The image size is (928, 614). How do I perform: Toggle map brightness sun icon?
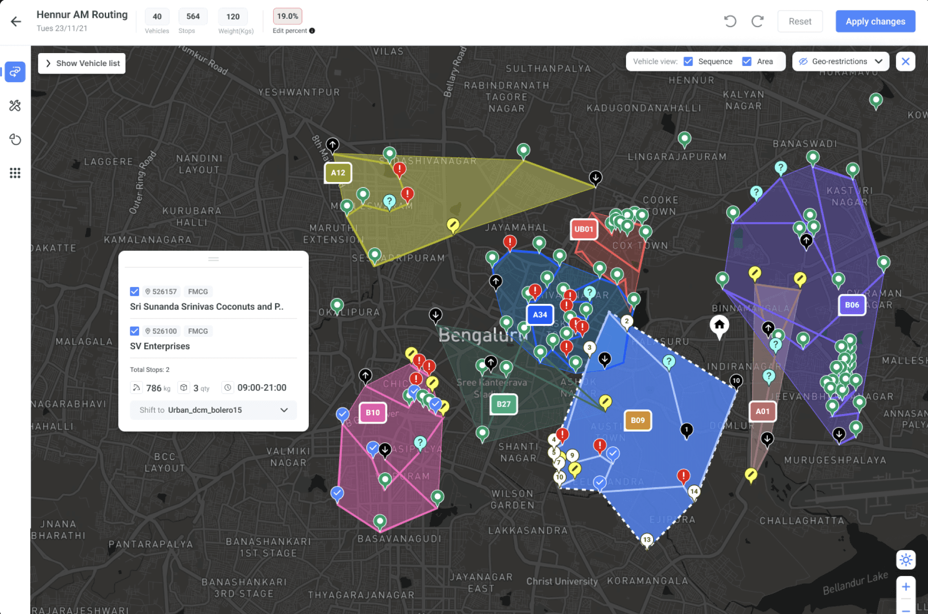coord(906,560)
